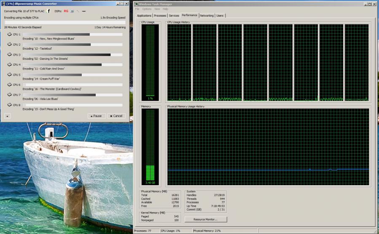The height and width of the screenshot is (234, 379).
Task: Switch to the Processes tab
Action: click(x=160, y=16)
